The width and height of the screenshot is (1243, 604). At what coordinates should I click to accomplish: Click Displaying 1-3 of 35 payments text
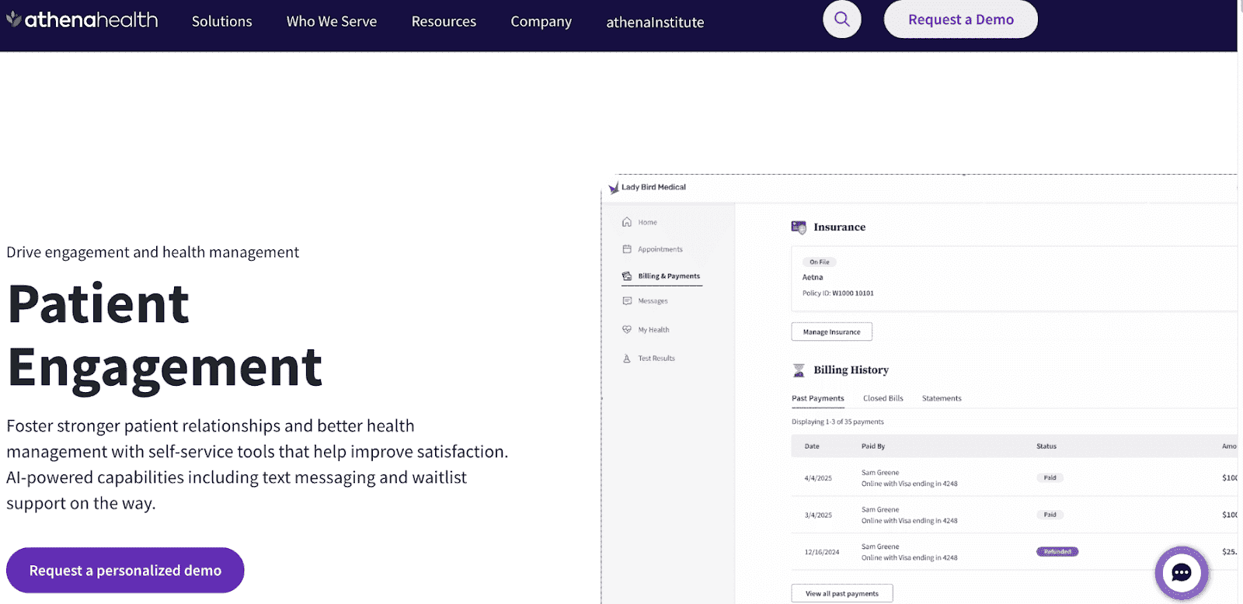click(837, 422)
